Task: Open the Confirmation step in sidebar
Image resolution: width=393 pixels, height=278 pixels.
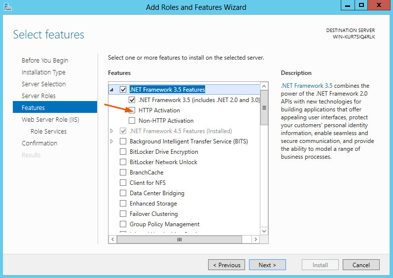Action: point(39,143)
